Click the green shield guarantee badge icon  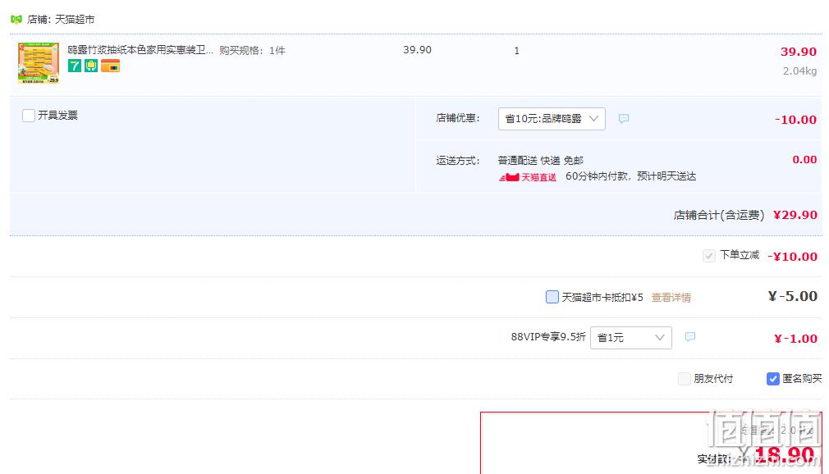[x=91, y=66]
